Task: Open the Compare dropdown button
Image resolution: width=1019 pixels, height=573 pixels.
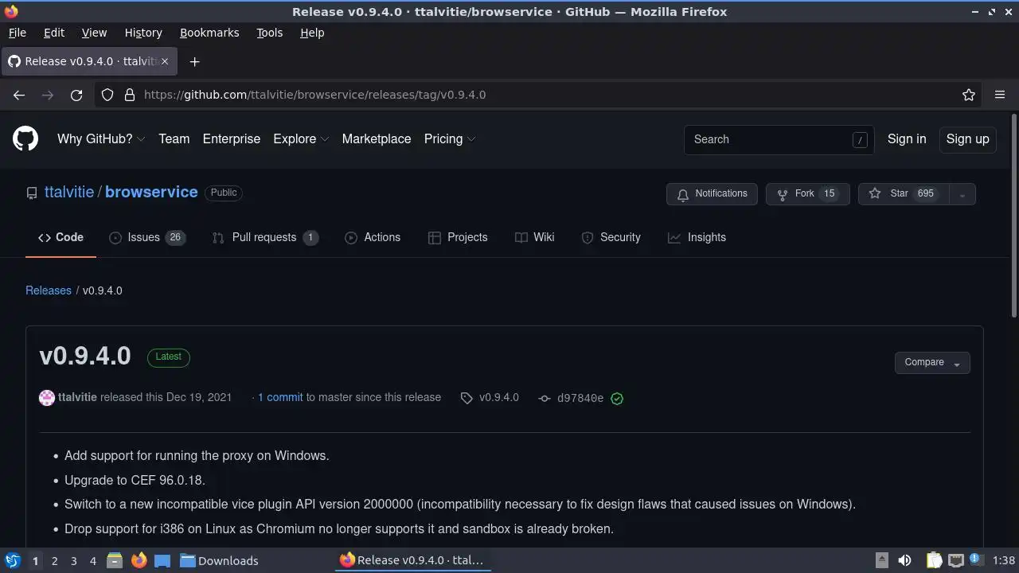Action: tap(932, 362)
